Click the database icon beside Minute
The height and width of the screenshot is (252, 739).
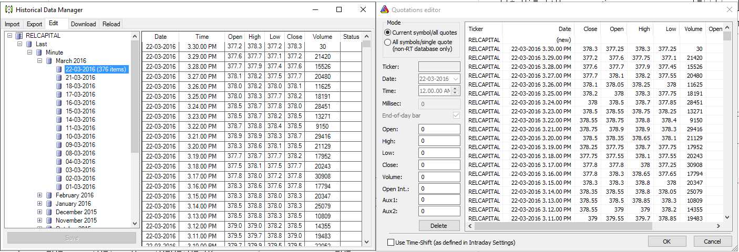[39, 52]
